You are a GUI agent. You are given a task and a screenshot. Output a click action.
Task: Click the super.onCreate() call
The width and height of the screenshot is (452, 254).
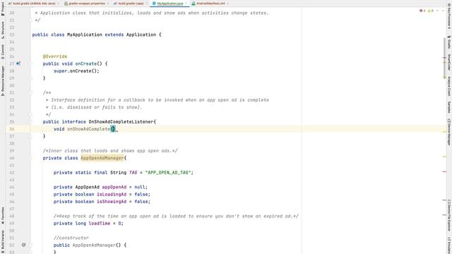(76, 71)
